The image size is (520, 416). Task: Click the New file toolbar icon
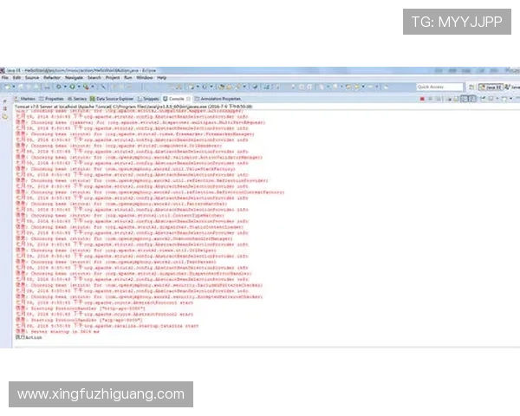[x=7, y=88]
